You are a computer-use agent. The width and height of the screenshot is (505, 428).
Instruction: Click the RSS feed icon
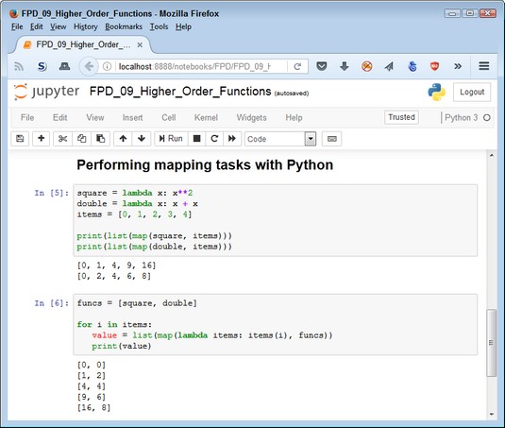click(19, 66)
